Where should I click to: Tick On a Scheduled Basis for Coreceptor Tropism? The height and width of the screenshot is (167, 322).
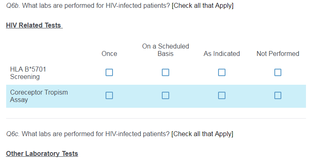click(166, 95)
